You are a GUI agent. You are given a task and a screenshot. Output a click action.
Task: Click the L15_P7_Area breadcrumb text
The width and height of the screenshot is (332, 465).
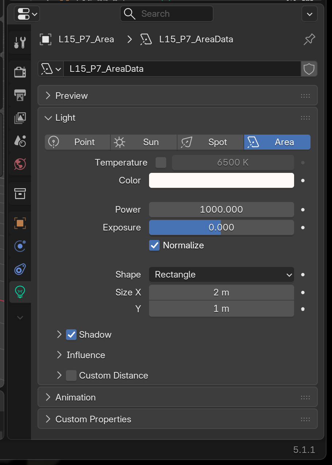pyautogui.click(x=86, y=39)
